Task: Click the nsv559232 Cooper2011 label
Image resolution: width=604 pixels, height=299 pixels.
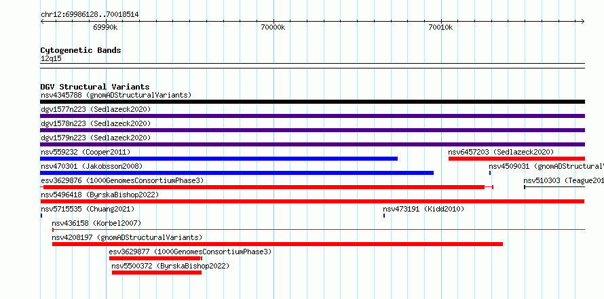Action: [86, 152]
